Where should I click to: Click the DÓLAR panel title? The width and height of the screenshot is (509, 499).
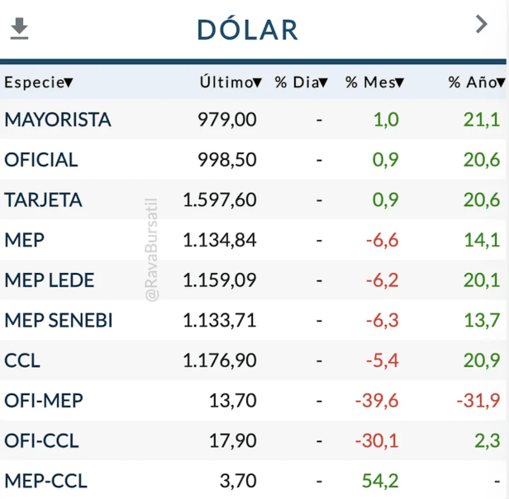248,30
